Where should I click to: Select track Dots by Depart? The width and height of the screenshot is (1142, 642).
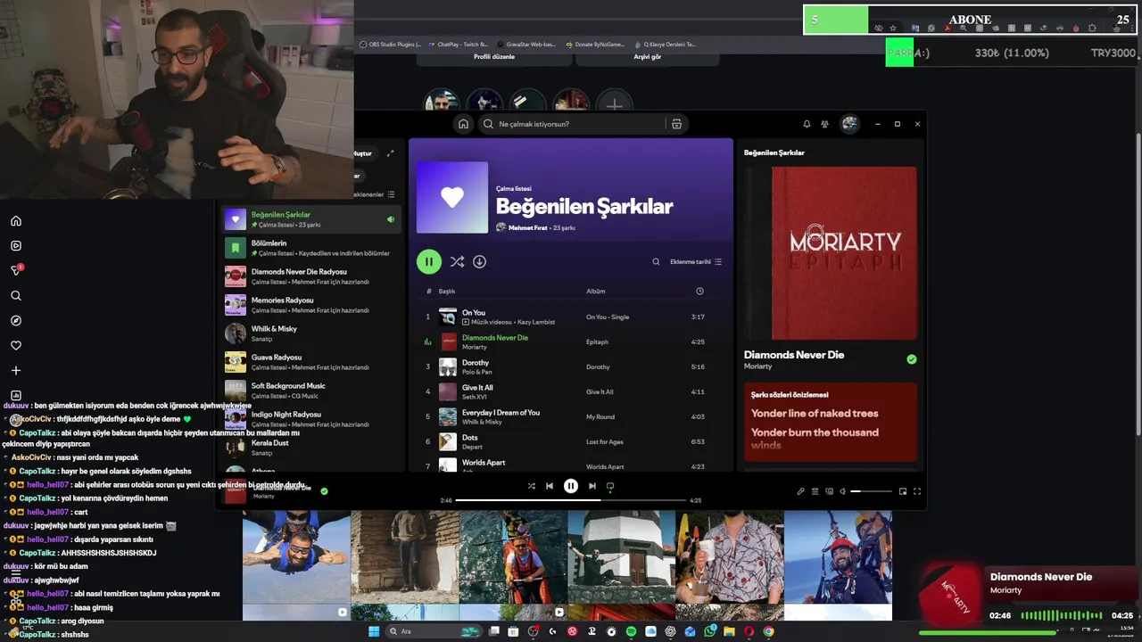[x=570, y=441]
